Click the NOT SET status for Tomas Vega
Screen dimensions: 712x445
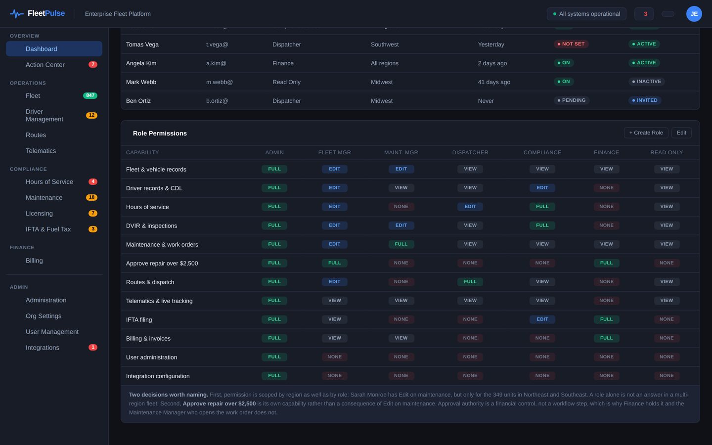pos(571,44)
